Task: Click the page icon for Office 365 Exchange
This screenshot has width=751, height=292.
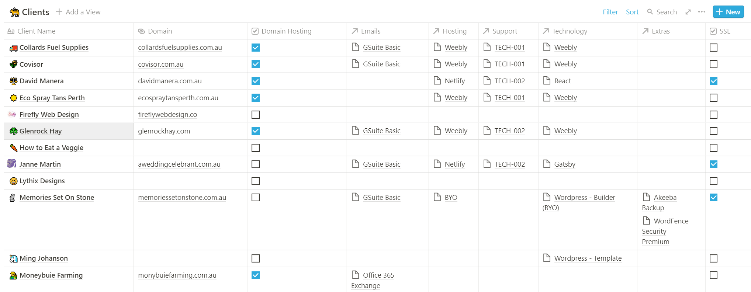Action: (x=356, y=275)
